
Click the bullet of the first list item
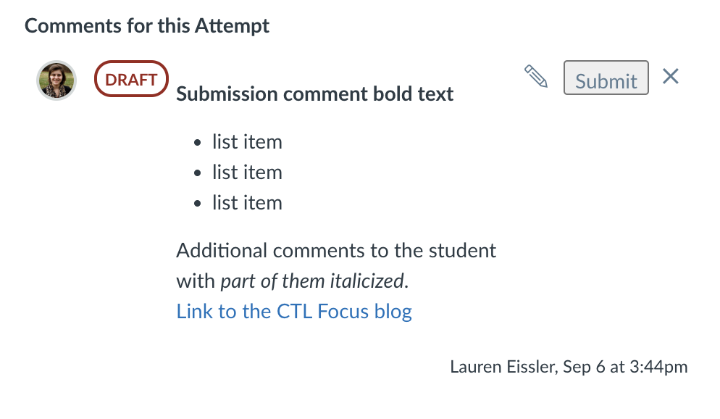pyautogui.click(x=198, y=143)
